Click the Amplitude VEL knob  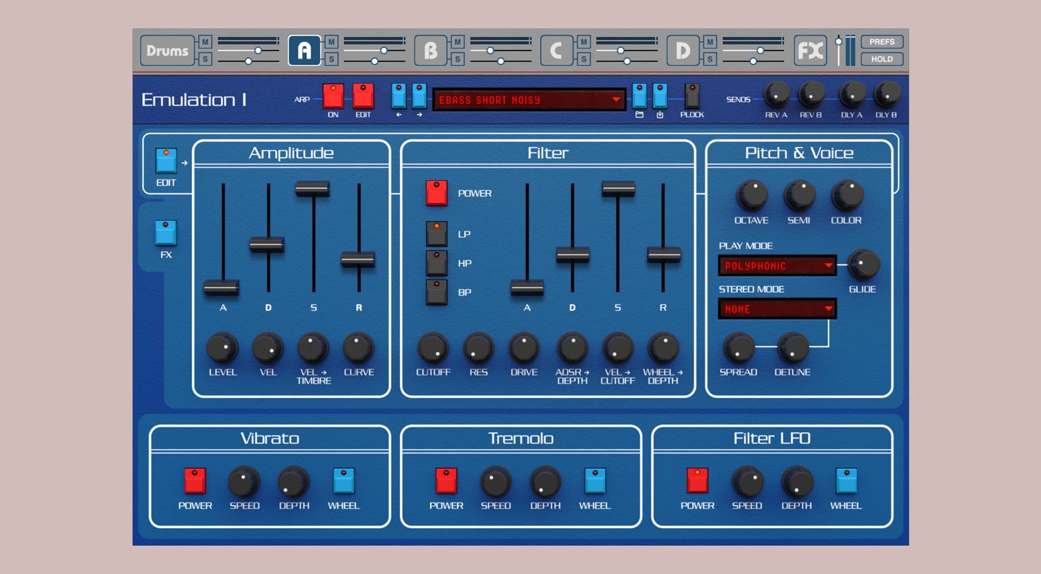268,348
